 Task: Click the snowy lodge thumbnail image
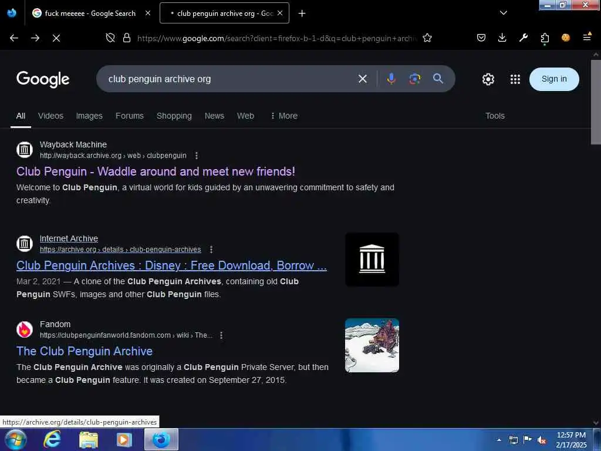pos(372,345)
